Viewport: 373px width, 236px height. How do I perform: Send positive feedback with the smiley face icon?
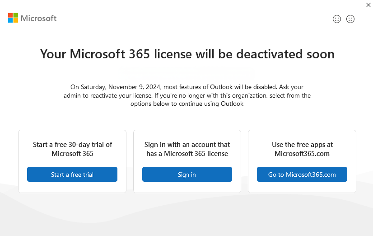pos(336,19)
